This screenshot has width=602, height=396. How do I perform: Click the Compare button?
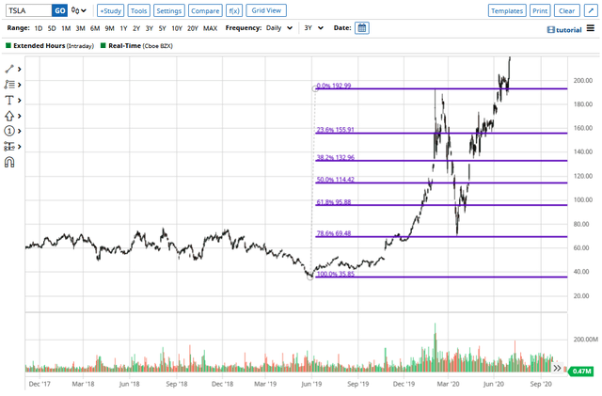[x=205, y=10]
